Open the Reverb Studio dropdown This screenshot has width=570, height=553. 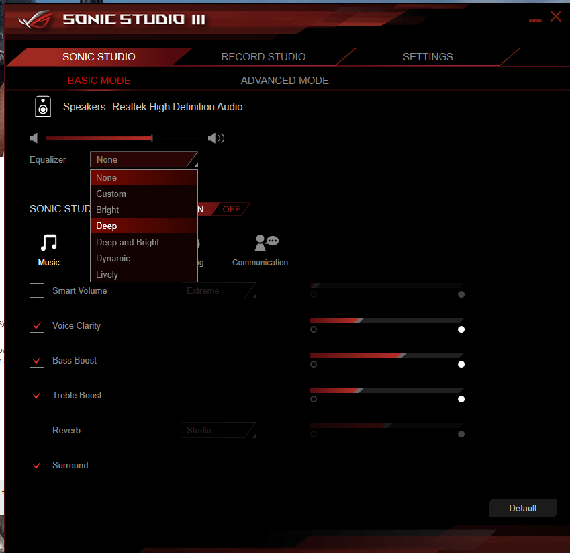(x=218, y=430)
